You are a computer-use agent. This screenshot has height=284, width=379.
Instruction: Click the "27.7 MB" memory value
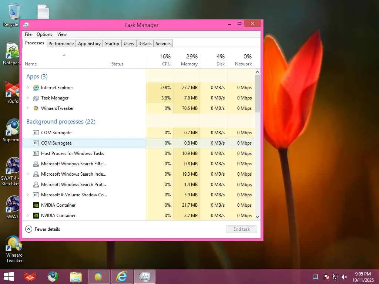(x=190, y=88)
